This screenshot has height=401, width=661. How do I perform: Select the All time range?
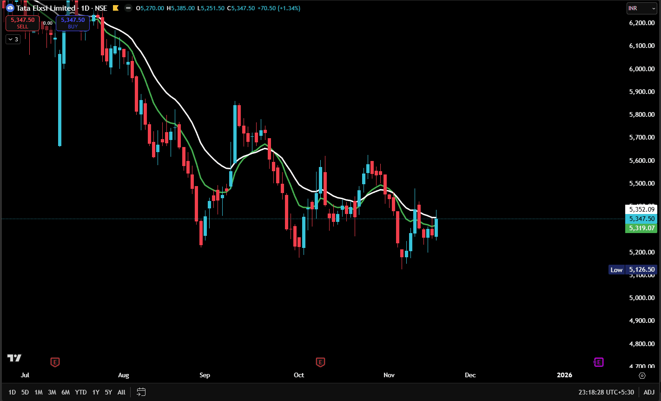click(x=121, y=392)
